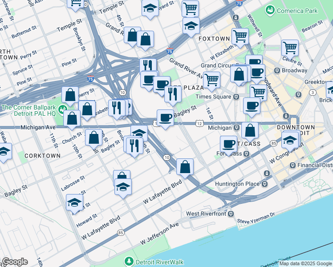Open the Comerica Park map pin
The height and width of the screenshot is (267, 333).
coord(270,10)
